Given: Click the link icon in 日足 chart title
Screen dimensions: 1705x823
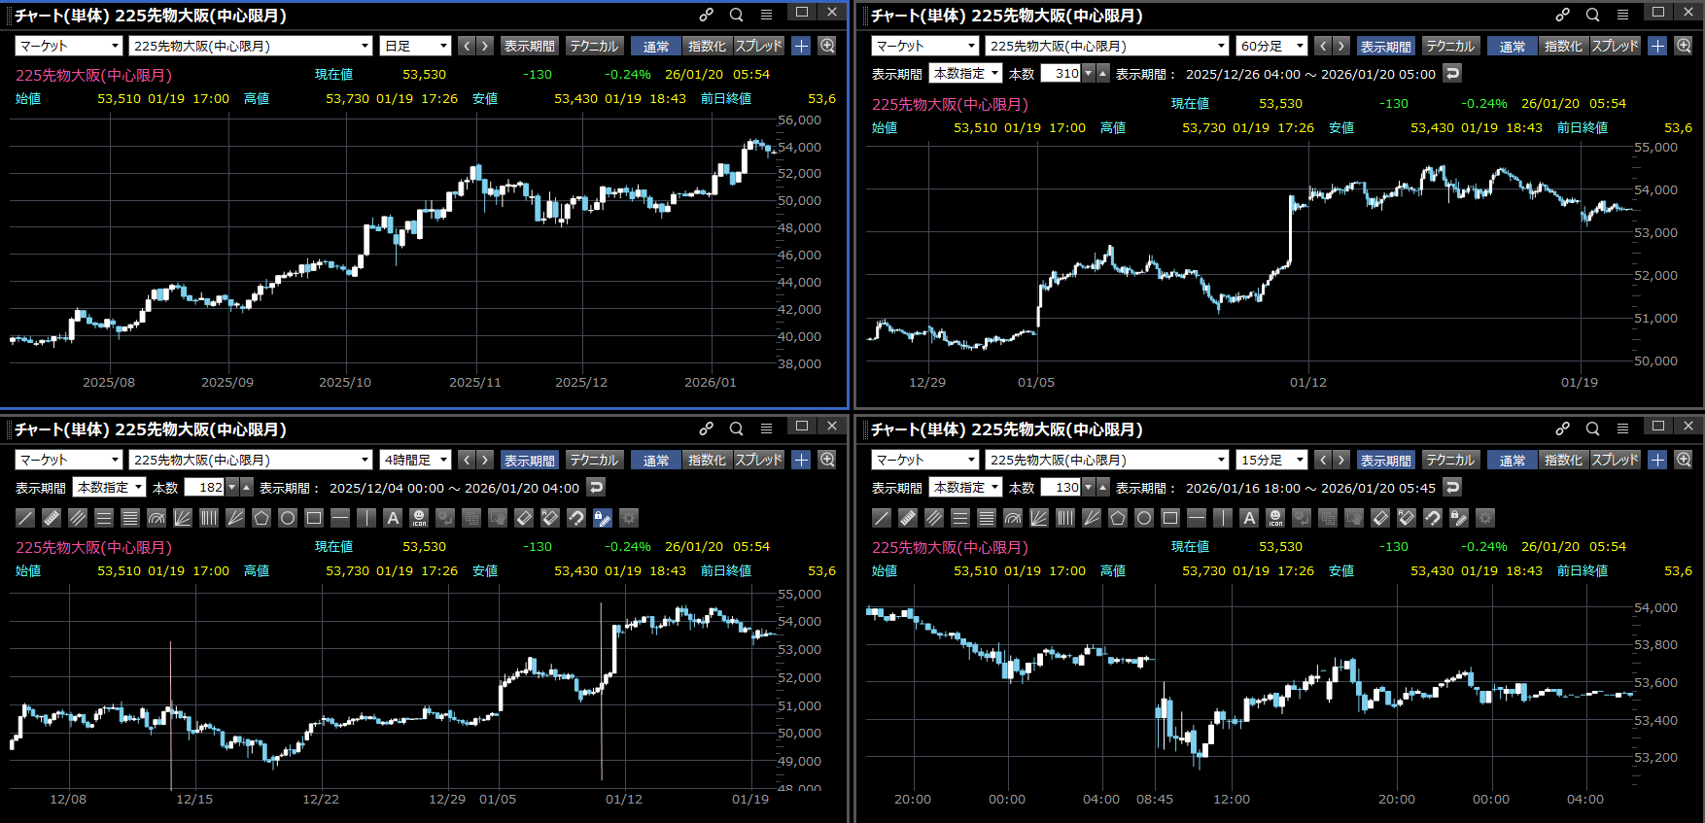Looking at the screenshot, I should click(707, 15).
